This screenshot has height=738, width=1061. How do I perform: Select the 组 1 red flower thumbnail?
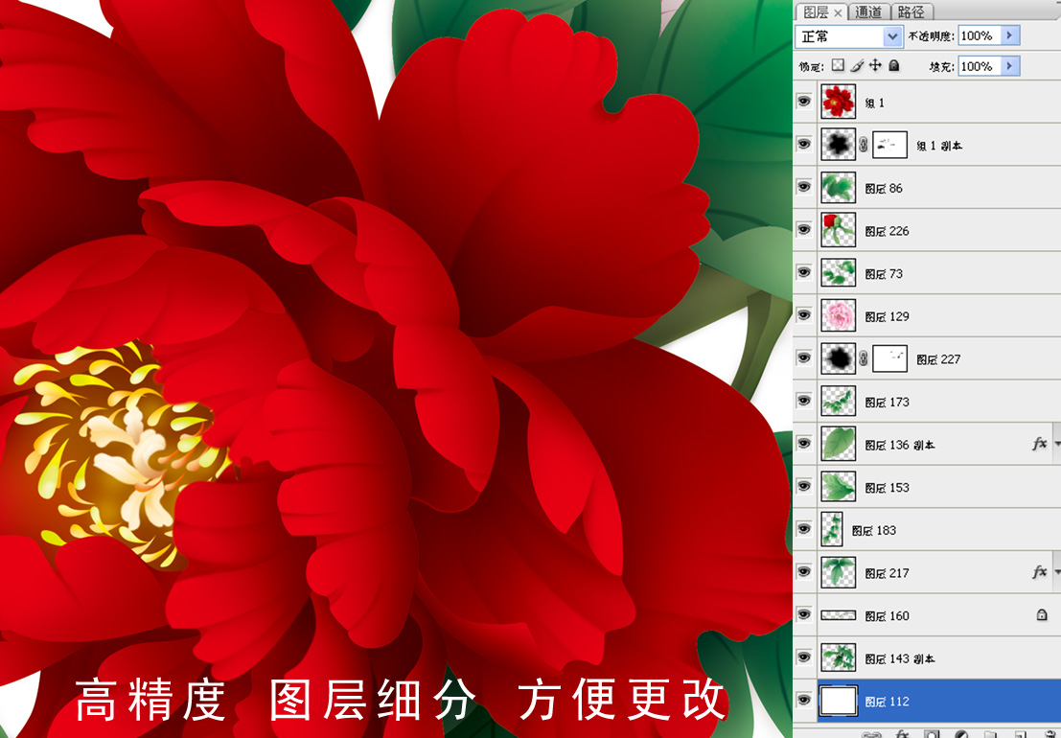click(839, 102)
